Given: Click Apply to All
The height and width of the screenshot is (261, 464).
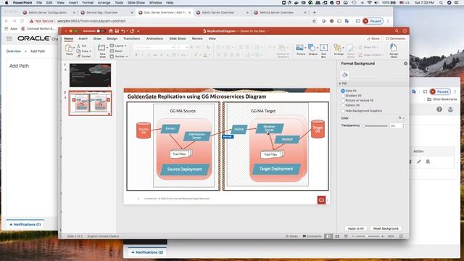Looking at the screenshot, I should 356,228.
